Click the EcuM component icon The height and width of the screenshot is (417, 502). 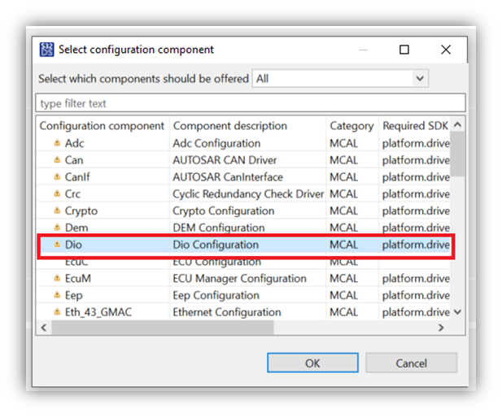click(x=57, y=279)
